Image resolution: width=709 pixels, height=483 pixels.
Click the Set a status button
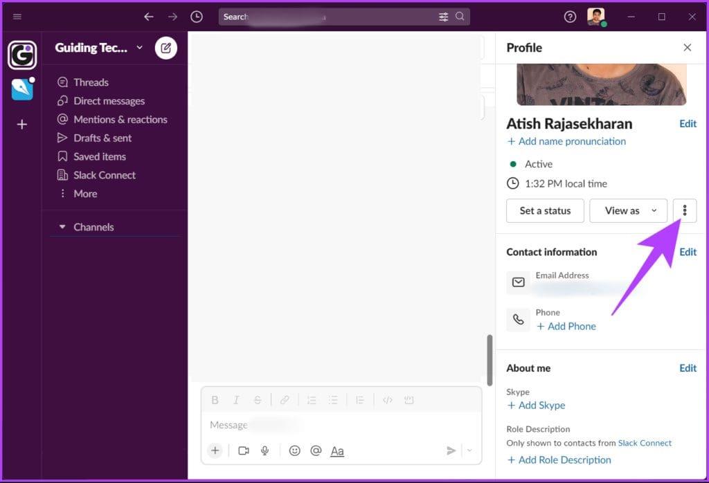pos(545,210)
